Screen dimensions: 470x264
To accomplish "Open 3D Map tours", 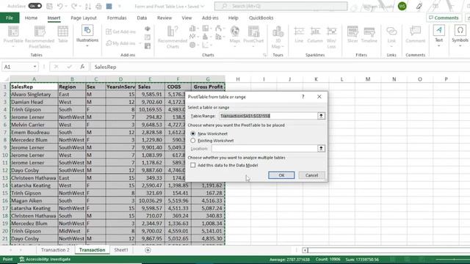I will click(x=278, y=37).
